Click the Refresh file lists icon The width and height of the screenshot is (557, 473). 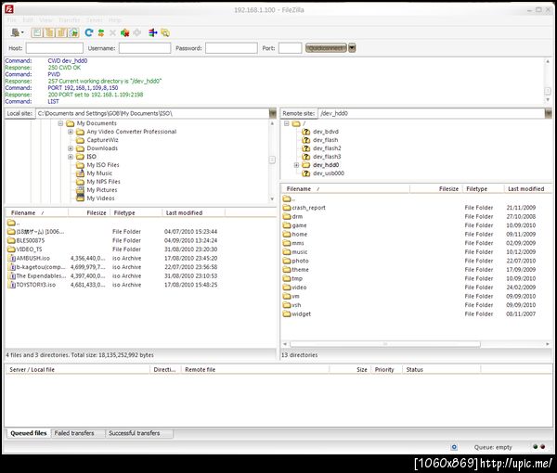pyautogui.click(x=89, y=32)
